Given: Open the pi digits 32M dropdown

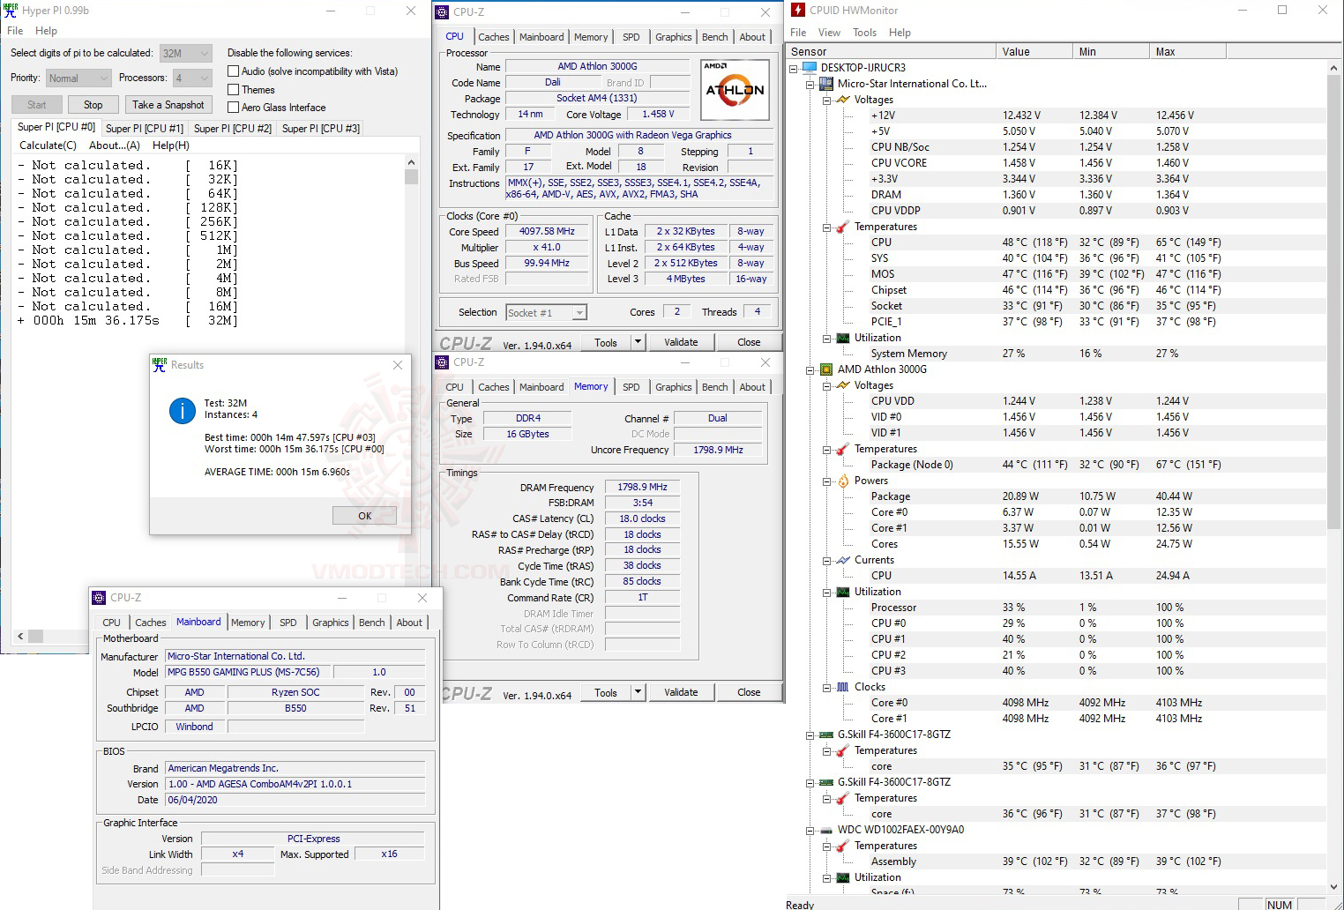Looking at the screenshot, I should 185,53.
